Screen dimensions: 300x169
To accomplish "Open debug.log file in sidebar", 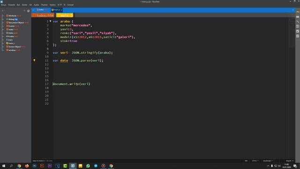I will [12, 19].
